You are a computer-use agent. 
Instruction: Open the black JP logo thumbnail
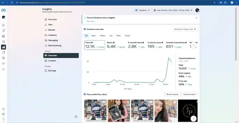[x=188, y=111]
